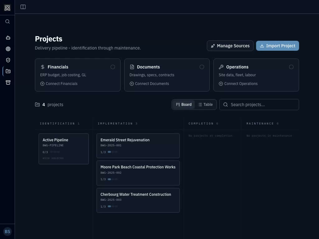Click the Documents card title

point(149,67)
